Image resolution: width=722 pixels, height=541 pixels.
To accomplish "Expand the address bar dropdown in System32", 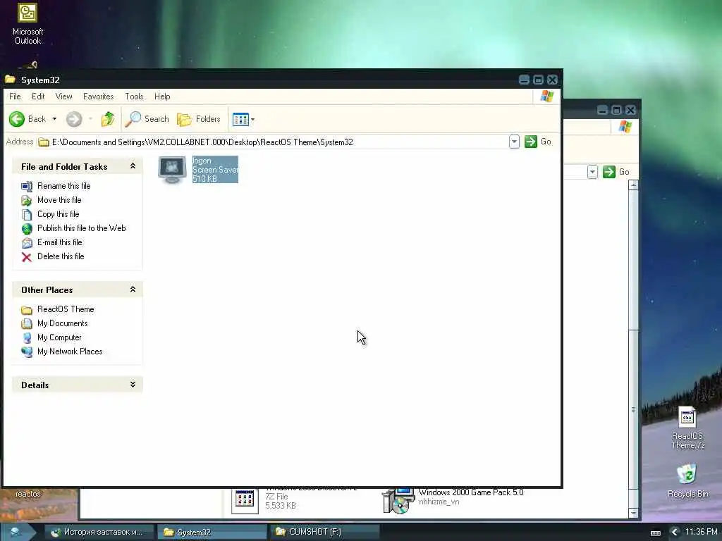I will [x=514, y=142].
